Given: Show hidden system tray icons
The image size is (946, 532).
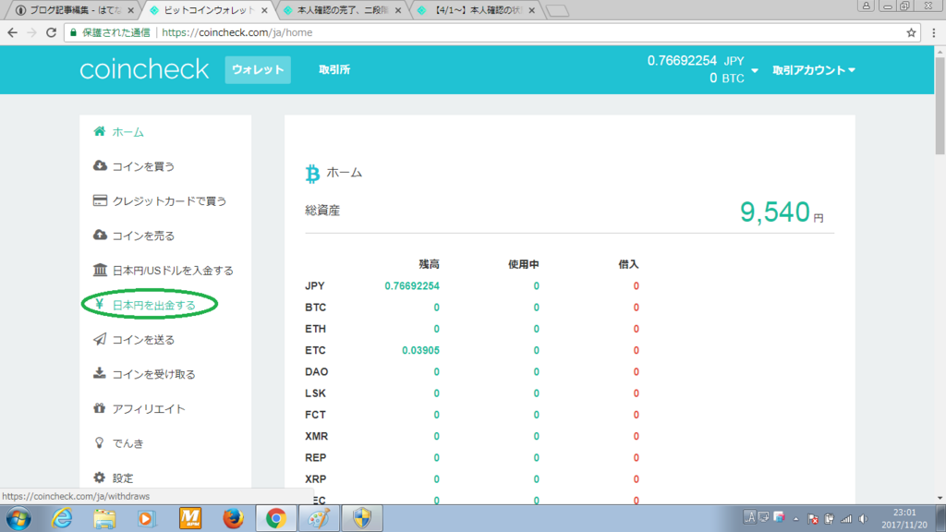Looking at the screenshot, I should [795, 519].
